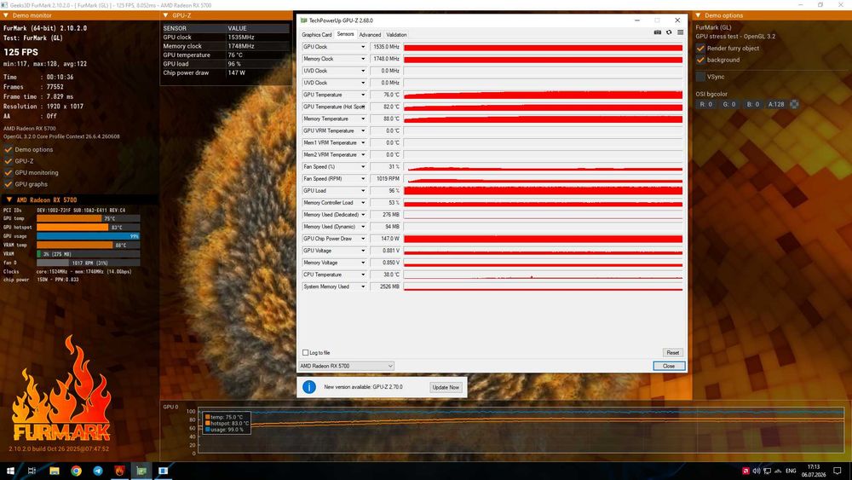Uncheck Render furry object option
852x480 pixels.
(700, 49)
